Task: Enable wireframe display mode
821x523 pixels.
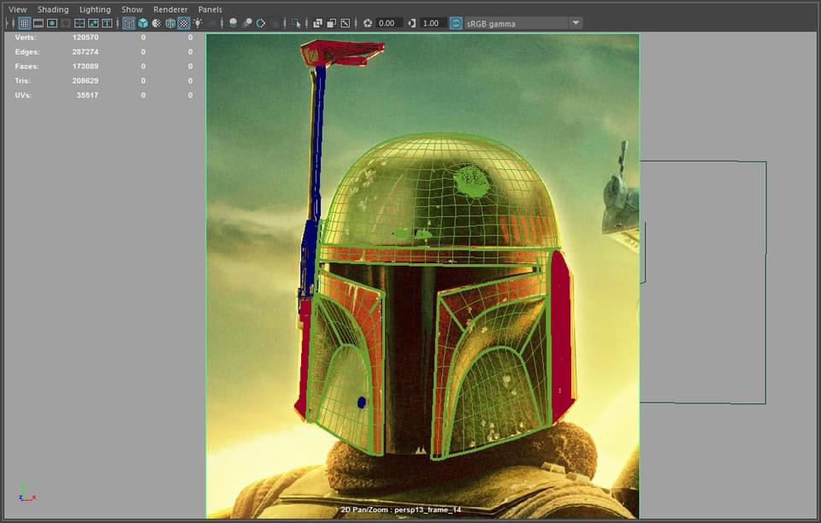Action: coord(128,23)
